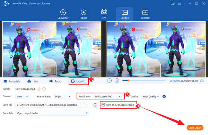
Task: Click the 00:00:00.15/00:00:05.00 time display
Action: [184, 81]
